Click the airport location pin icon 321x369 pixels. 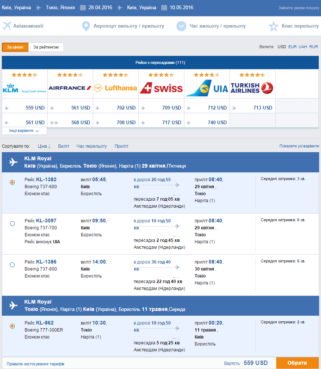[x=86, y=26]
